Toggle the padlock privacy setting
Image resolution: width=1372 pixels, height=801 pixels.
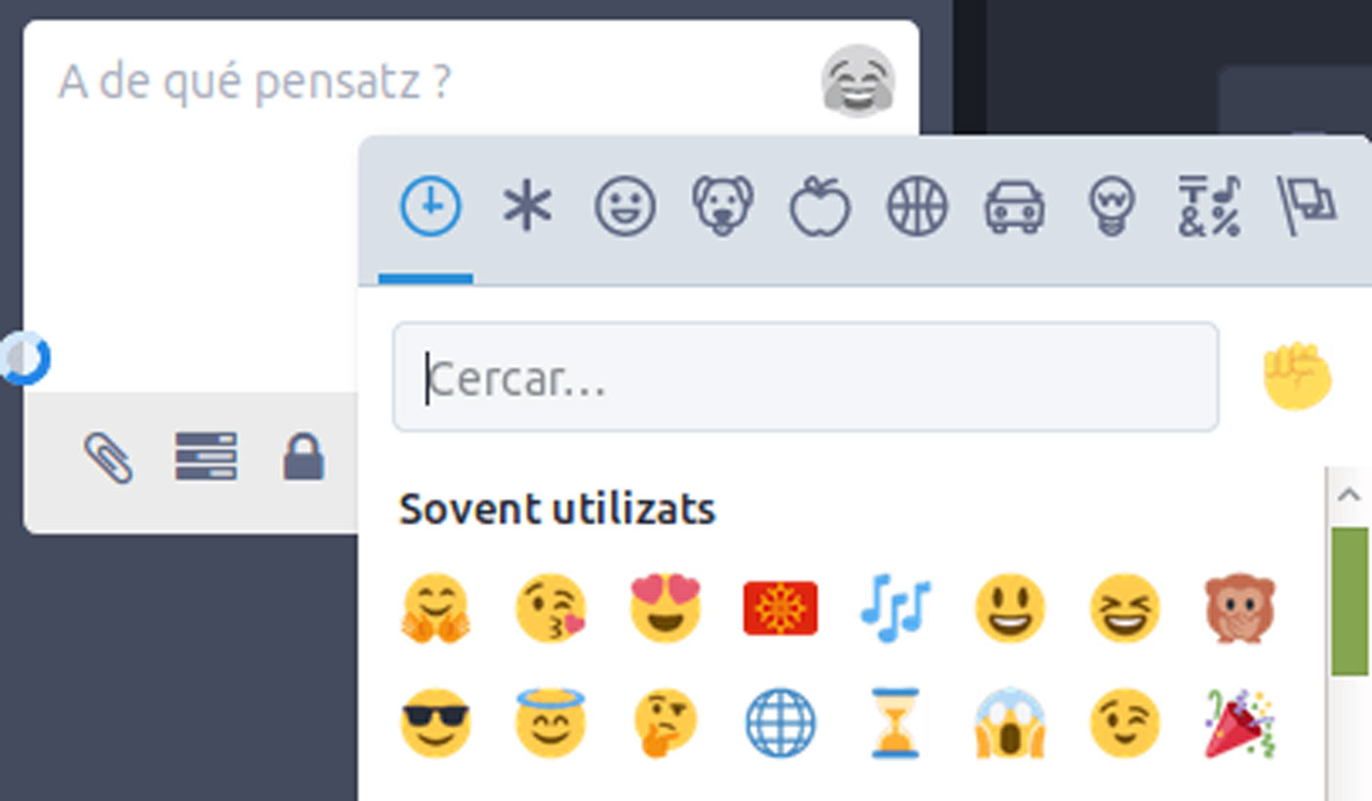(x=303, y=457)
